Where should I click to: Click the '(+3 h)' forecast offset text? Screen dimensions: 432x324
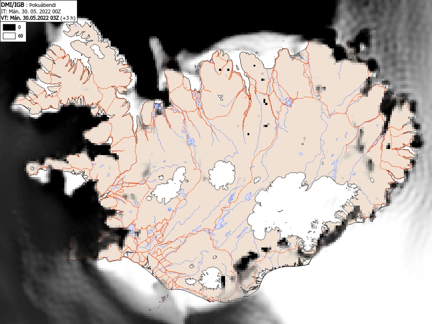68,18
